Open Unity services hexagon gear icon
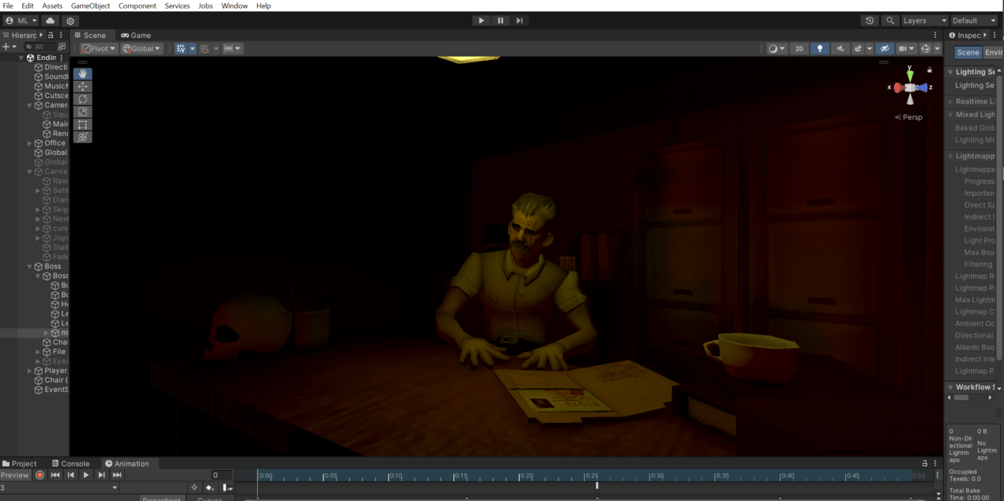The image size is (1004, 501). pyautogui.click(x=70, y=21)
